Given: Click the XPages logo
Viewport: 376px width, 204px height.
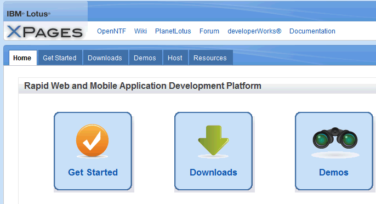Looking at the screenshot, I should point(45,32).
